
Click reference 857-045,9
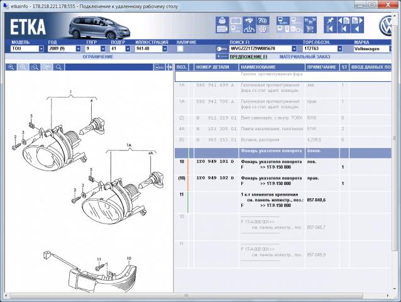pyautogui.click(x=316, y=255)
